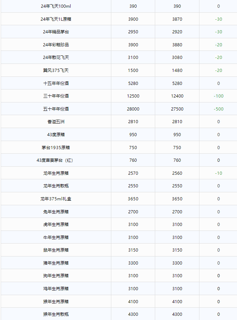Select the 1480 price cell
This screenshot has width=237, height=320.
pyautogui.click(x=177, y=71)
